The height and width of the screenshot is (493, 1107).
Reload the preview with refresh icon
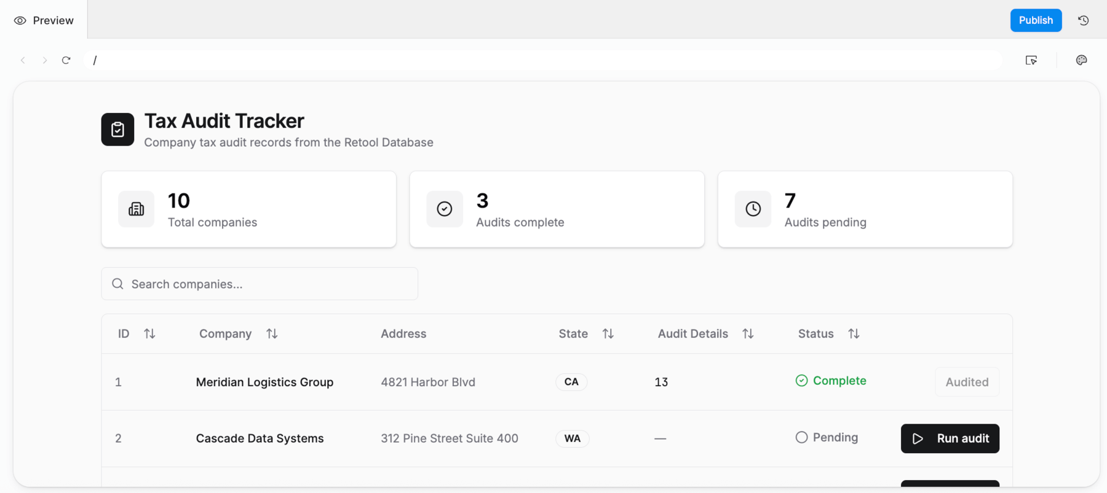[x=66, y=60]
